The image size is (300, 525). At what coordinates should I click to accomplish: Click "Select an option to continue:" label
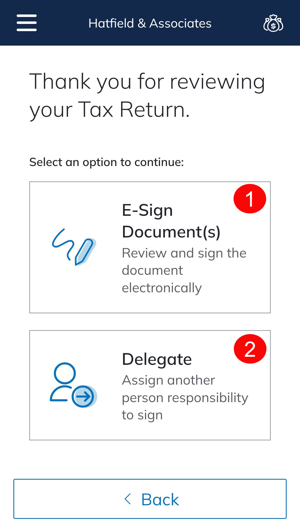[107, 162]
